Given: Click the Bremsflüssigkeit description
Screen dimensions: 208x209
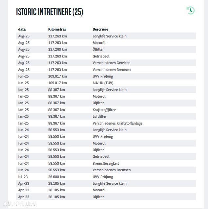Looking at the screenshot, I should tap(106, 163).
